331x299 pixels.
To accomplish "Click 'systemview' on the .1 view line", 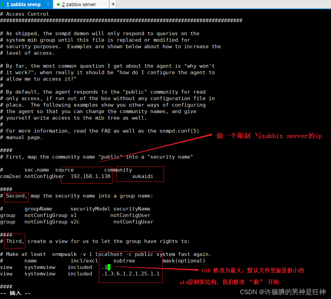I will [40, 267].
